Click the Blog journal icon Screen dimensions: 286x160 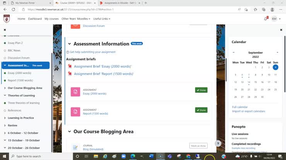[75, 147]
